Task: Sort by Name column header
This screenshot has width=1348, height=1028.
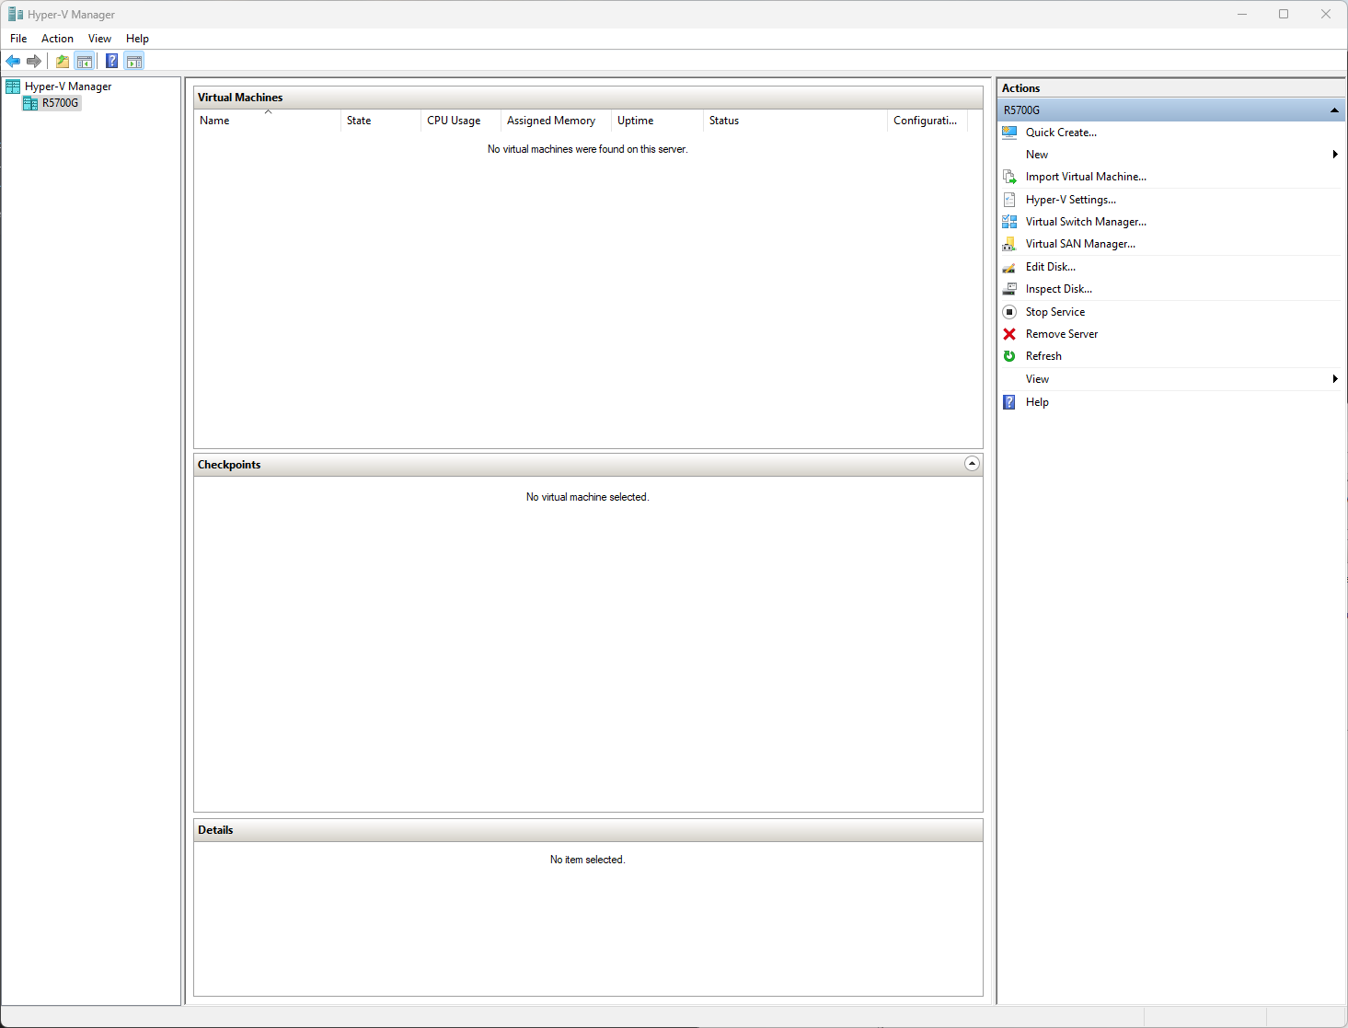Action: coord(267,121)
